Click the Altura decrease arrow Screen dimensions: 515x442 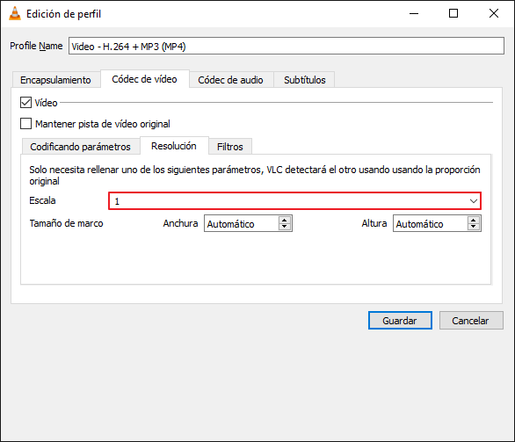click(x=474, y=227)
